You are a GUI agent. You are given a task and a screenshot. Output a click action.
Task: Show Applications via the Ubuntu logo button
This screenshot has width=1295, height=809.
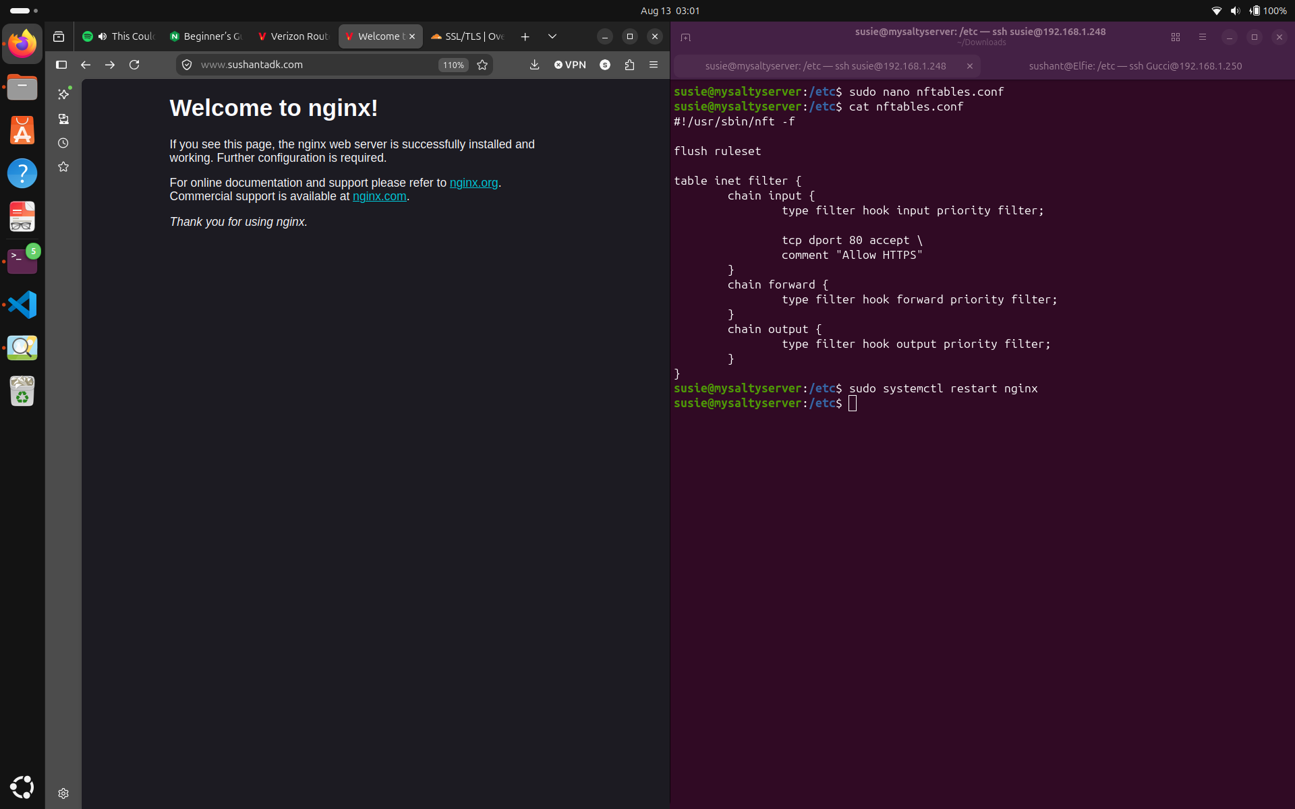pyautogui.click(x=22, y=787)
